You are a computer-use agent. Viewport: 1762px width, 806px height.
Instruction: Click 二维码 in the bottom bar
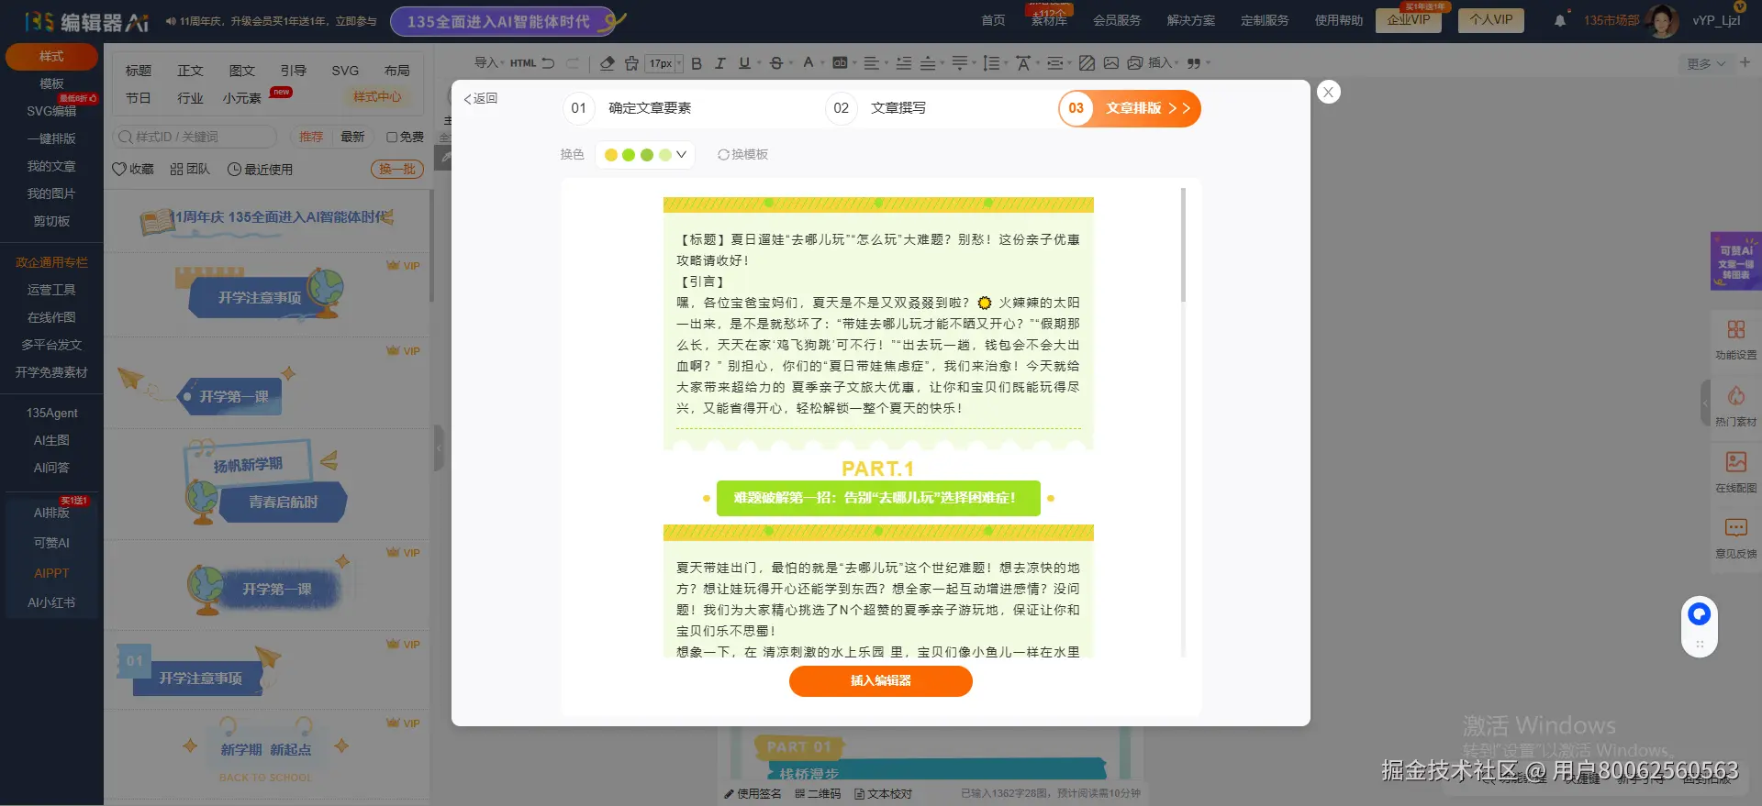(818, 794)
